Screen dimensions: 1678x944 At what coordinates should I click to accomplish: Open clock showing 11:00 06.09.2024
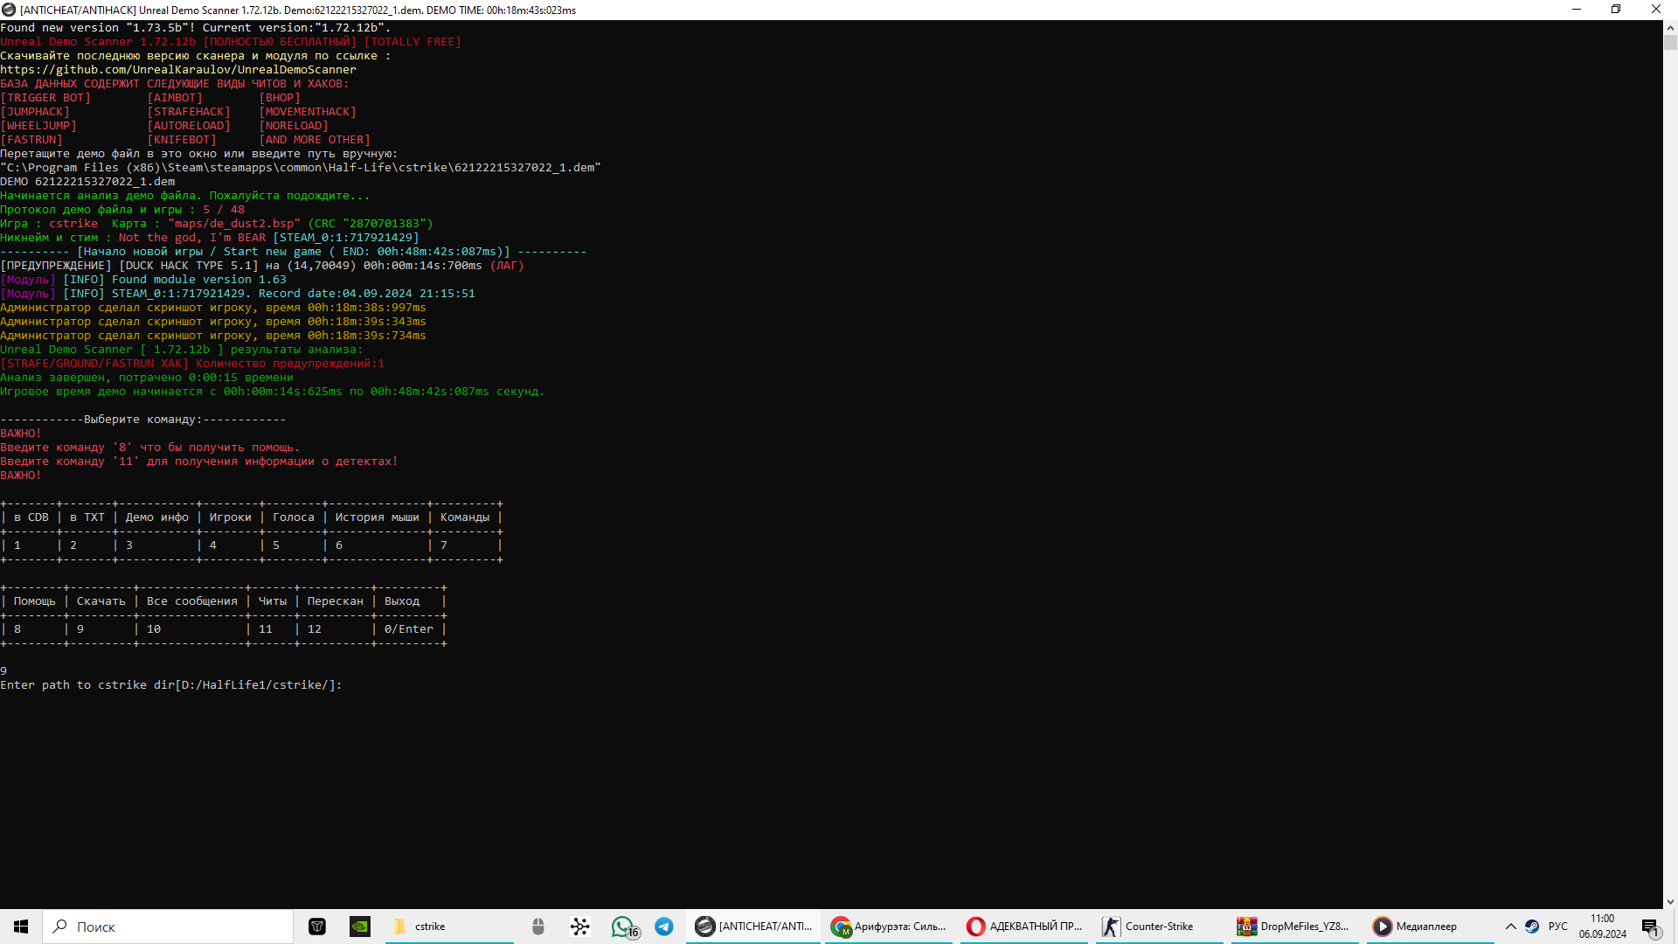(1603, 927)
